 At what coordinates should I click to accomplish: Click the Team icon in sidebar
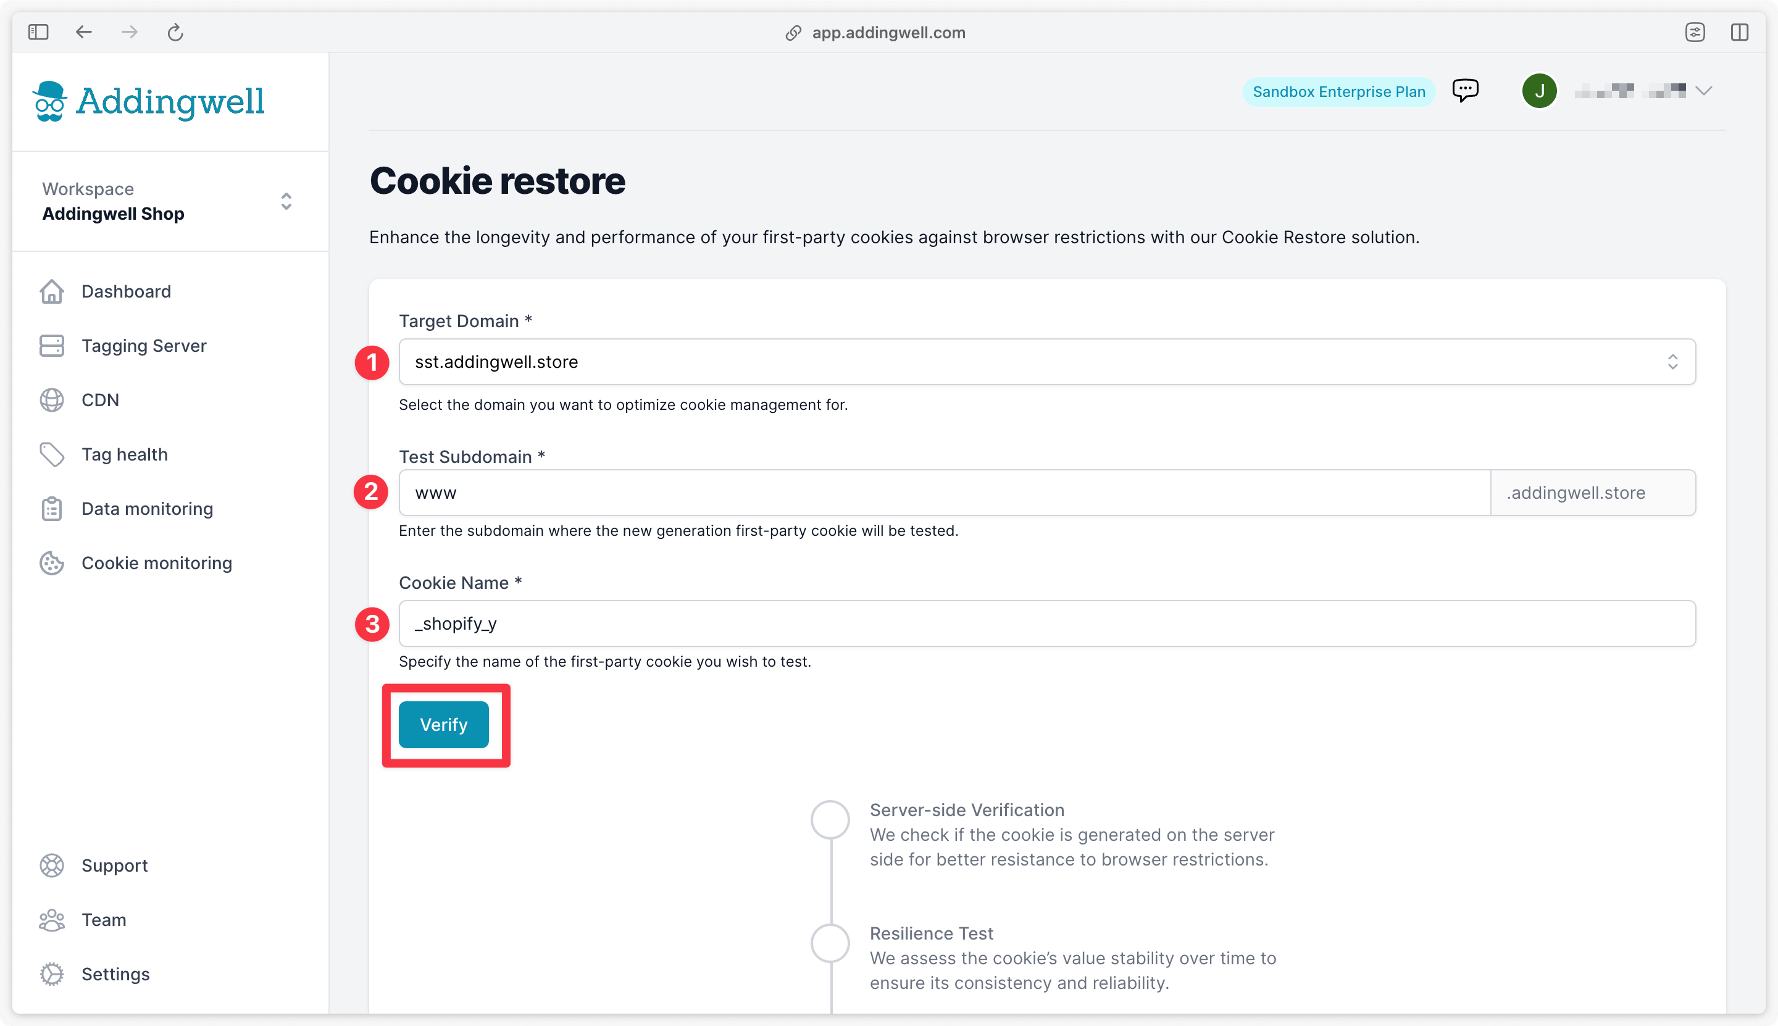51,920
